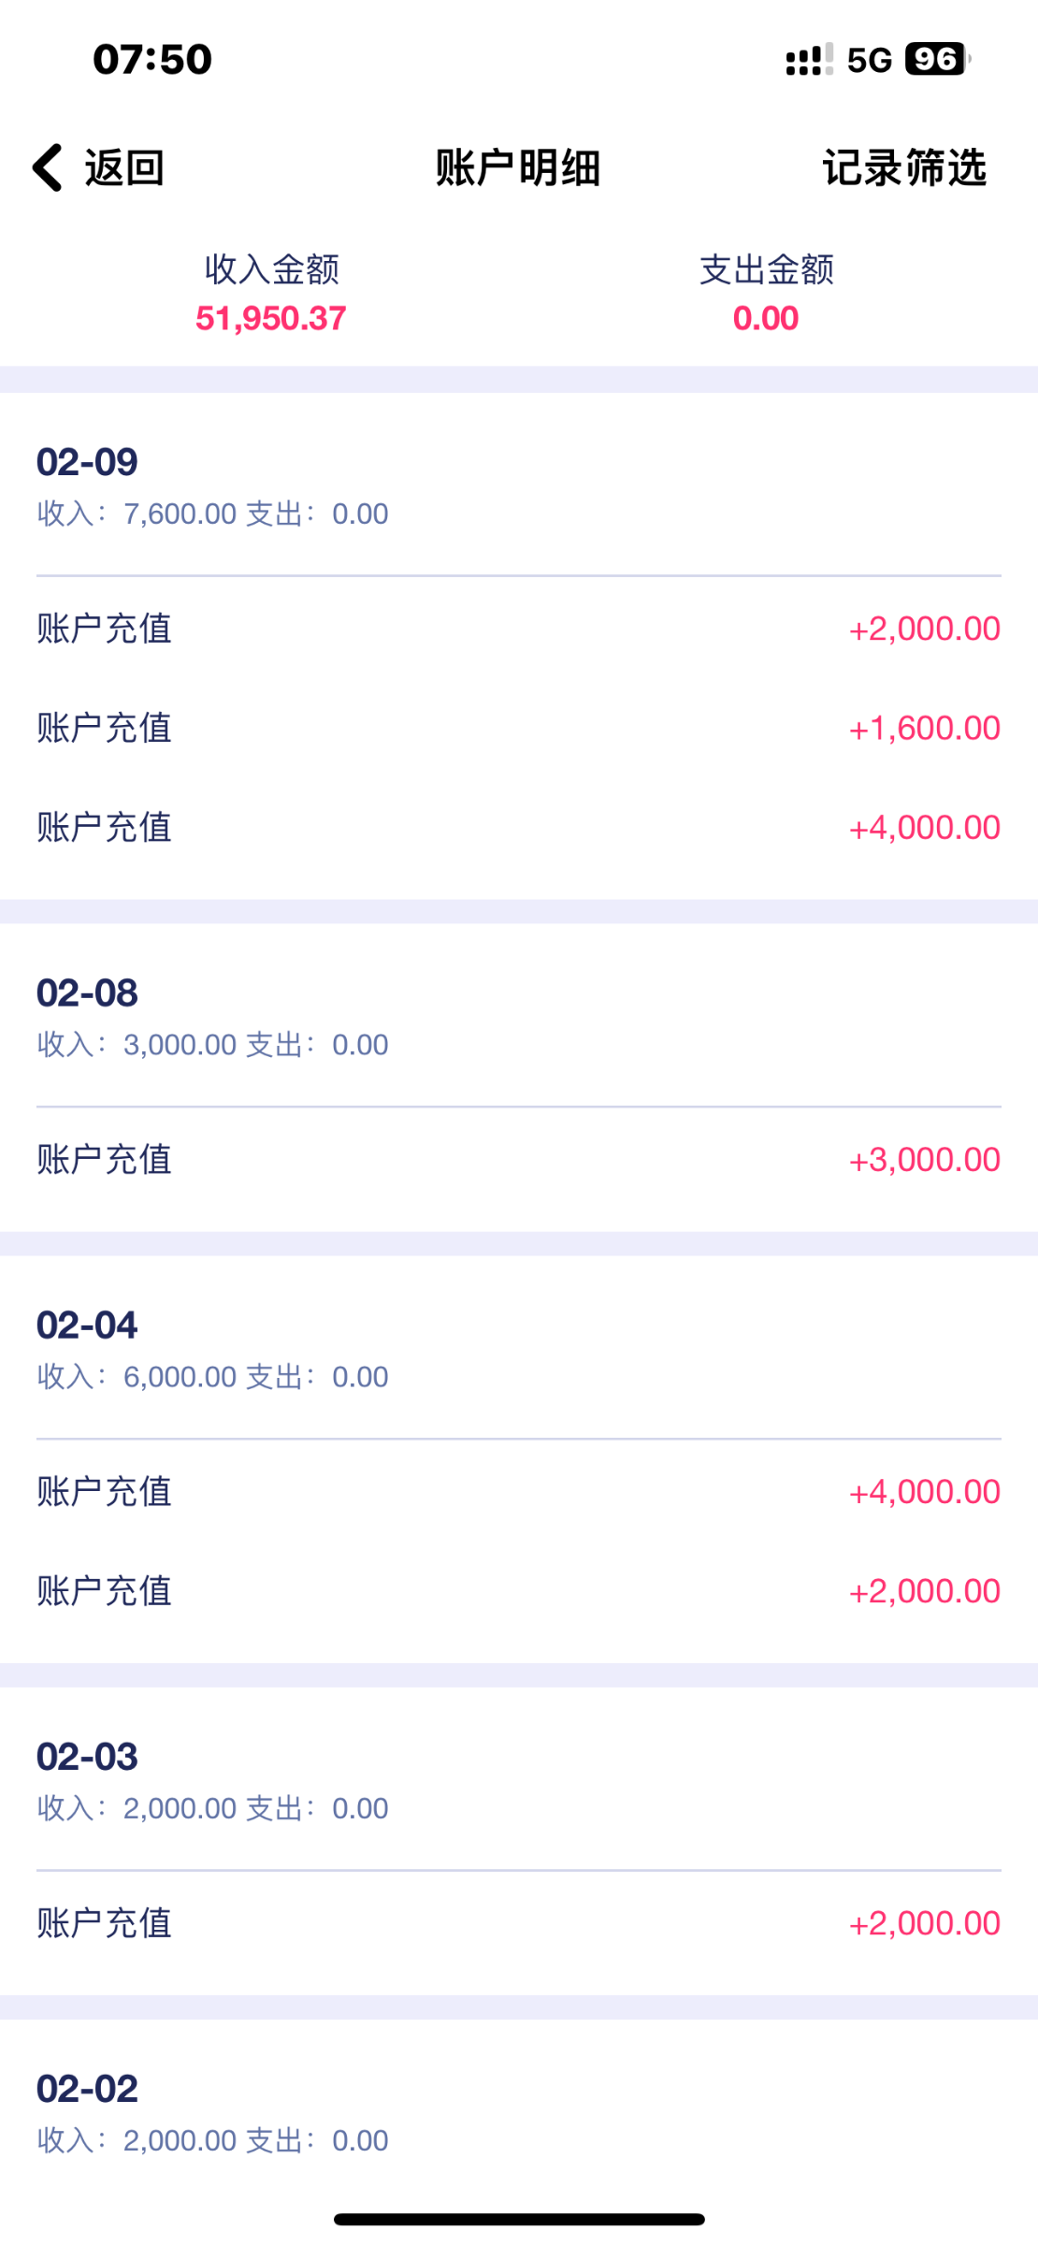Open the +4,000.00 recharge on 02-04
Image resolution: width=1038 pixels, height=2245 pixels.
pos(519,1492)
